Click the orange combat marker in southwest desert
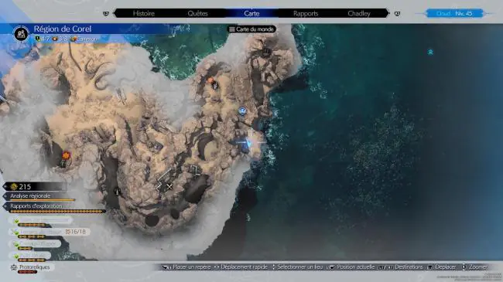The height and width of the screenshot is (282, 503). point(66,156)
